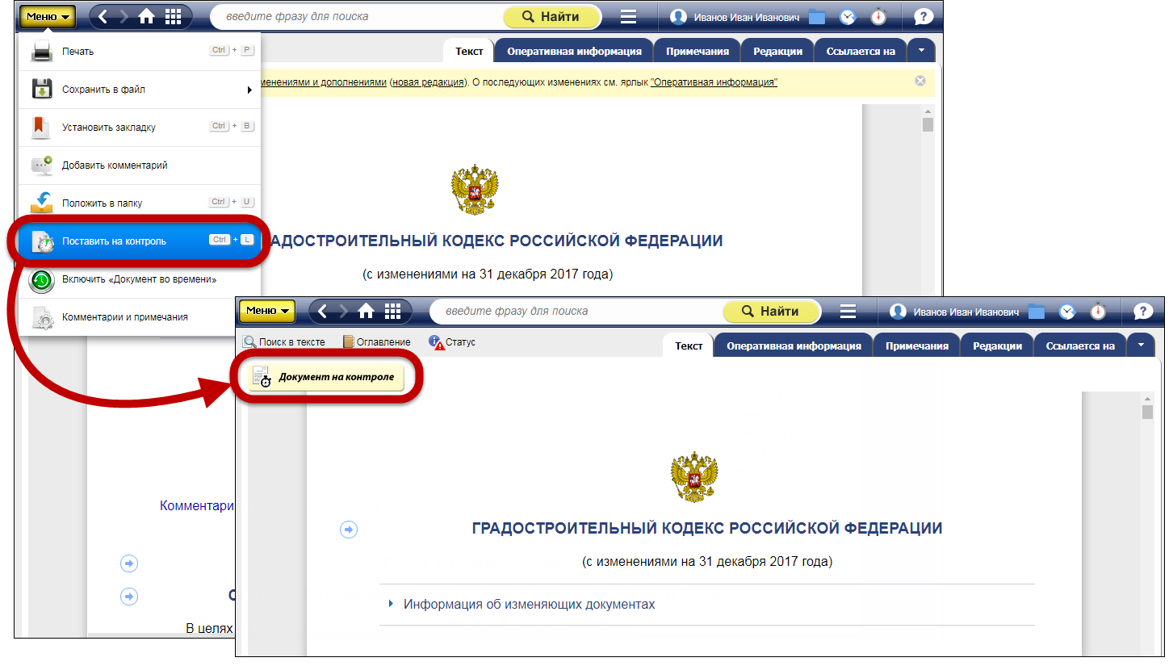Click the Home icon in the front window
Viewport: 1173px width, 666px height.
tap(366, 312)
